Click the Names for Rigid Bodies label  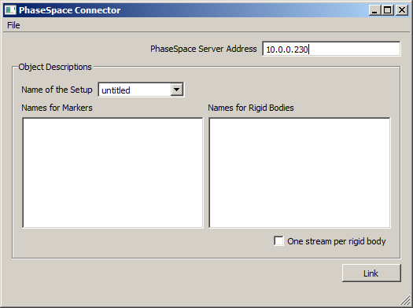pyautogui.click(x=251, y=108)
